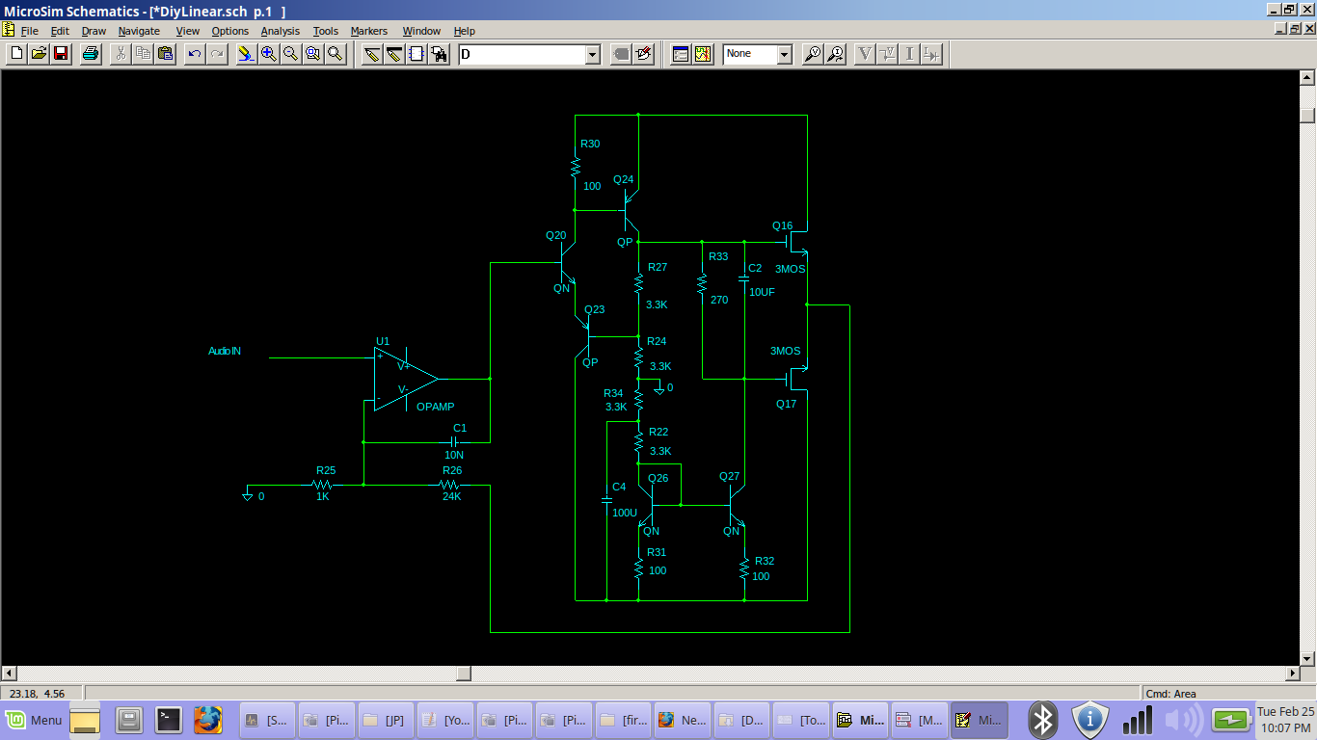Select the C4 100U value text
Screen dimensions: 1317x740
pyautogui.click(x=625, y=513)
